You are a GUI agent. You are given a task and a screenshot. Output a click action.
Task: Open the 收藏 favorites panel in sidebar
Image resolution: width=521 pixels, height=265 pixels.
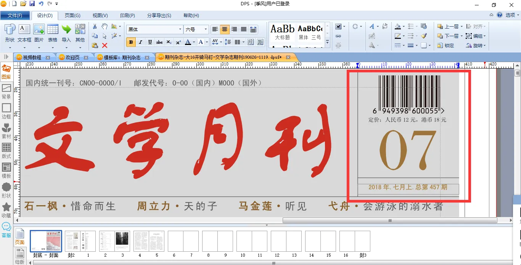pyautogui.click(x=6, y=211)
